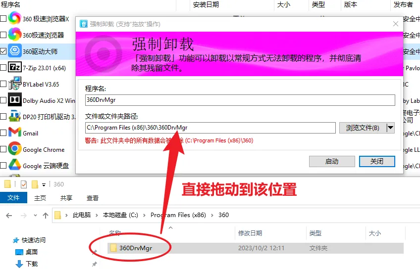This screenshot has width=420, height=269.
Task: Tick the 7-Zip 23.01 checkbox
Action: 3,67
